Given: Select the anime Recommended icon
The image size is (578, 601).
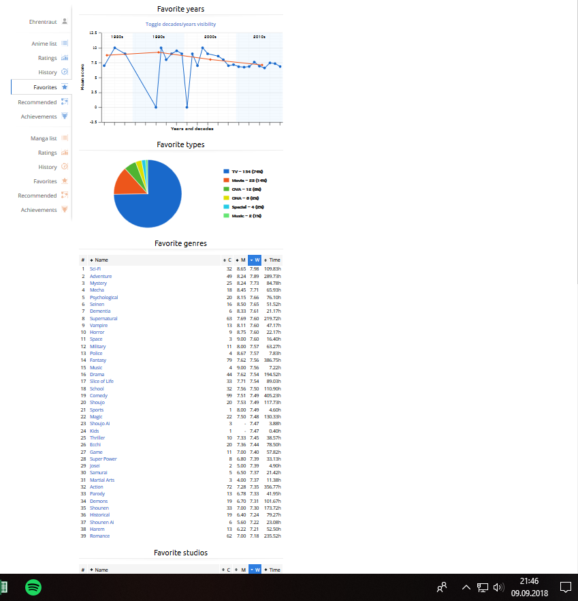Looking at the screenshot, I should coord(65,102).
